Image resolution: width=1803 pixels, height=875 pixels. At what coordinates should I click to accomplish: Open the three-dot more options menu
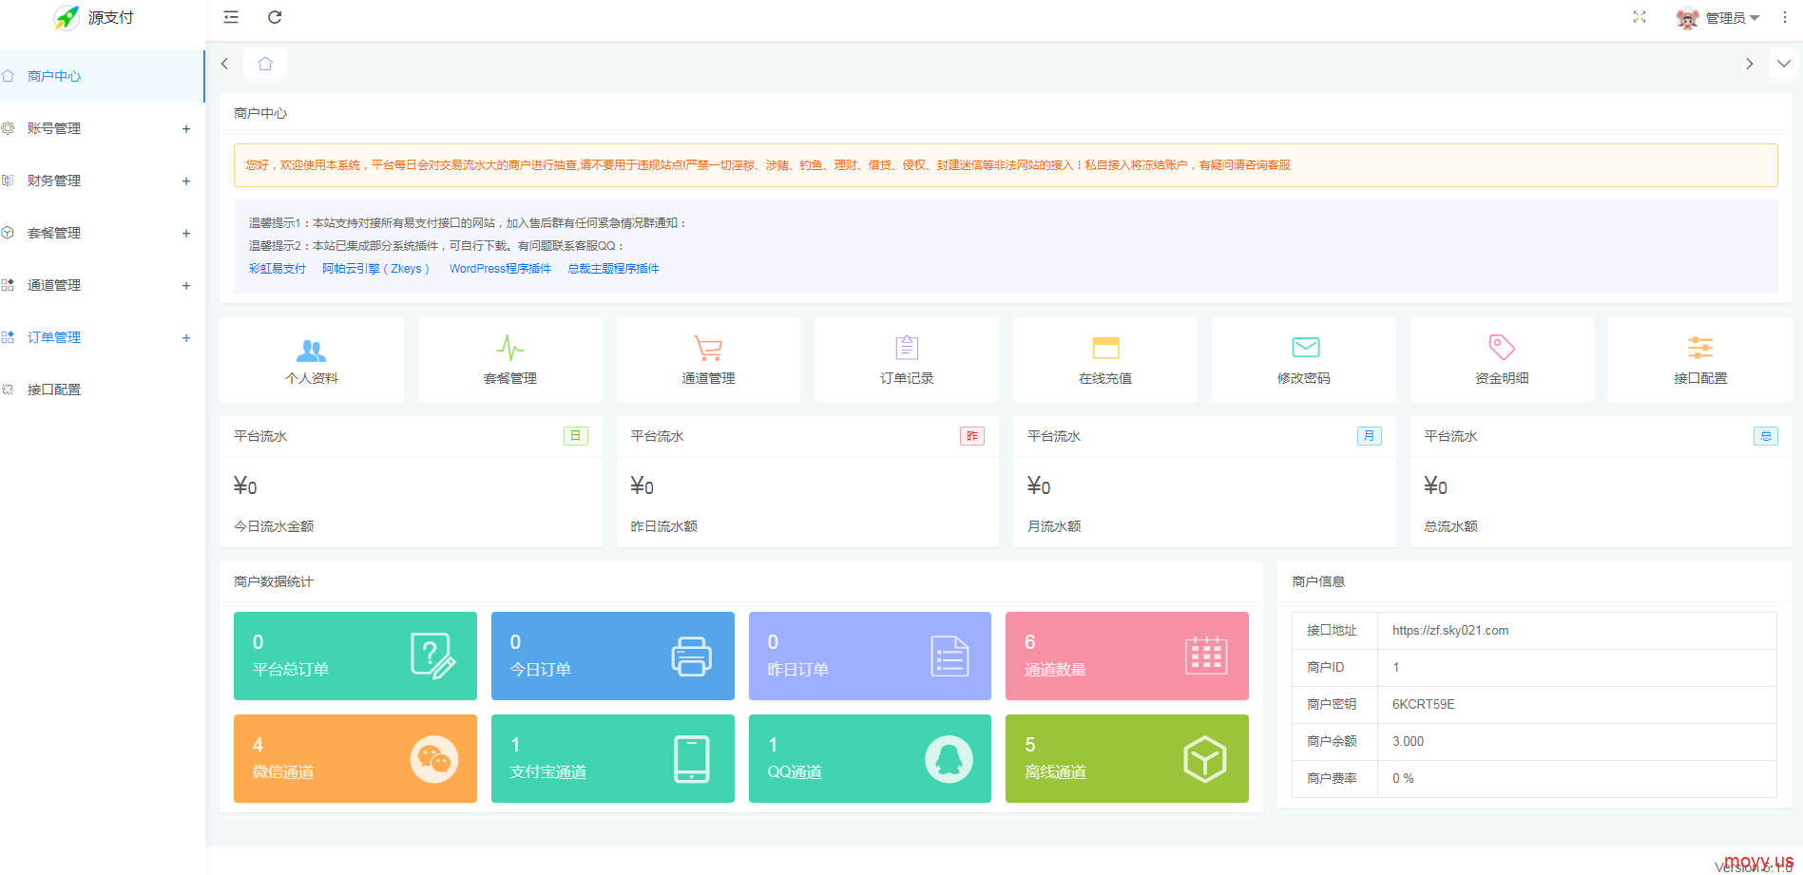click(1784, 17)
